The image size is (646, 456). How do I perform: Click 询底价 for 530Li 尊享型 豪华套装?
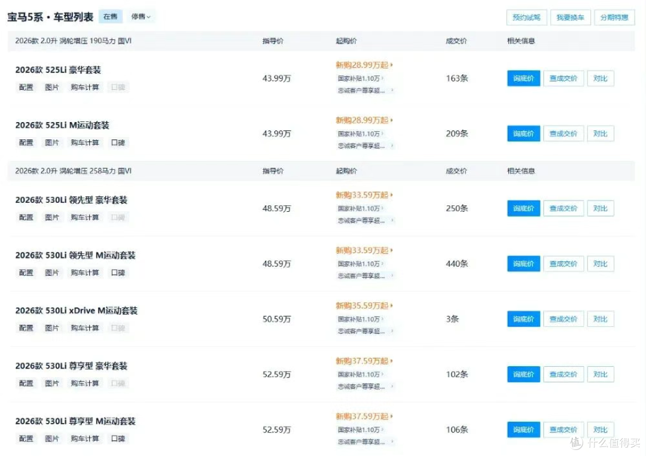[523, 375]
